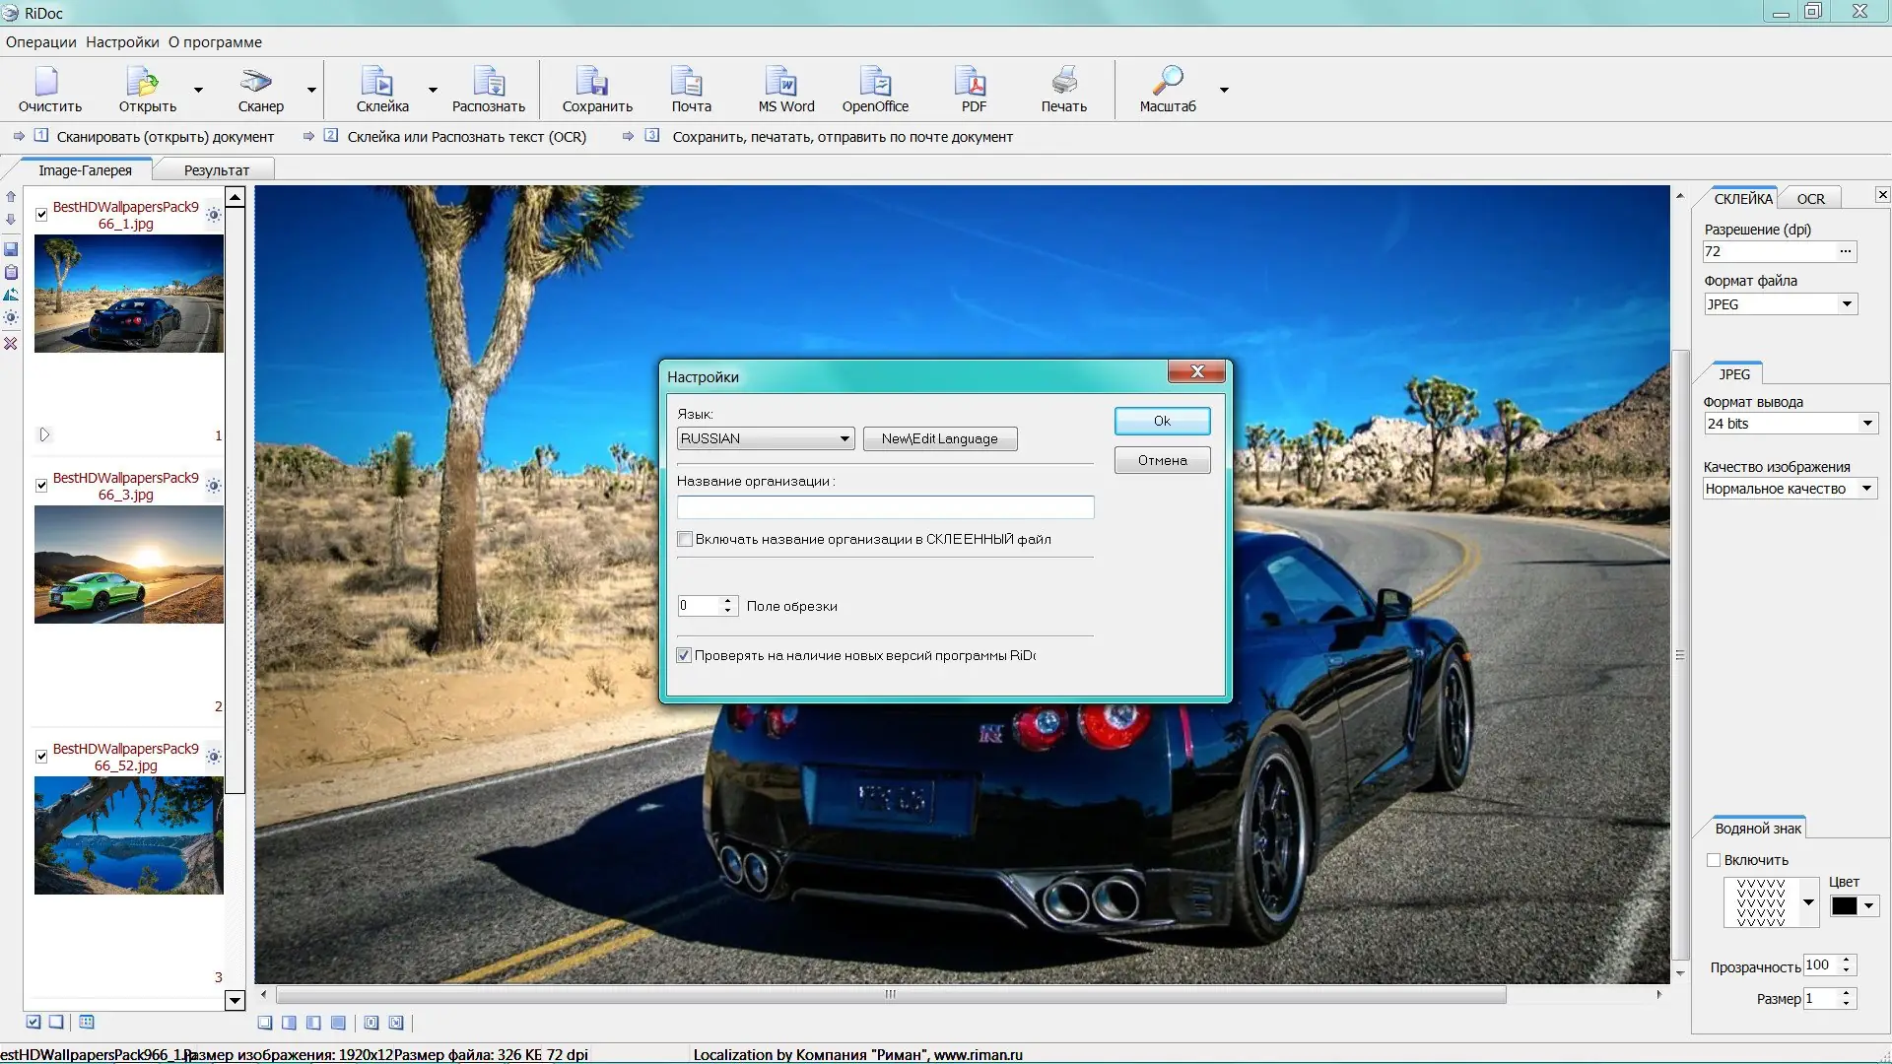Viewport: 1892px width, 1064px height.
Task: Open the Операции menu
Action: tap(40, 42)
